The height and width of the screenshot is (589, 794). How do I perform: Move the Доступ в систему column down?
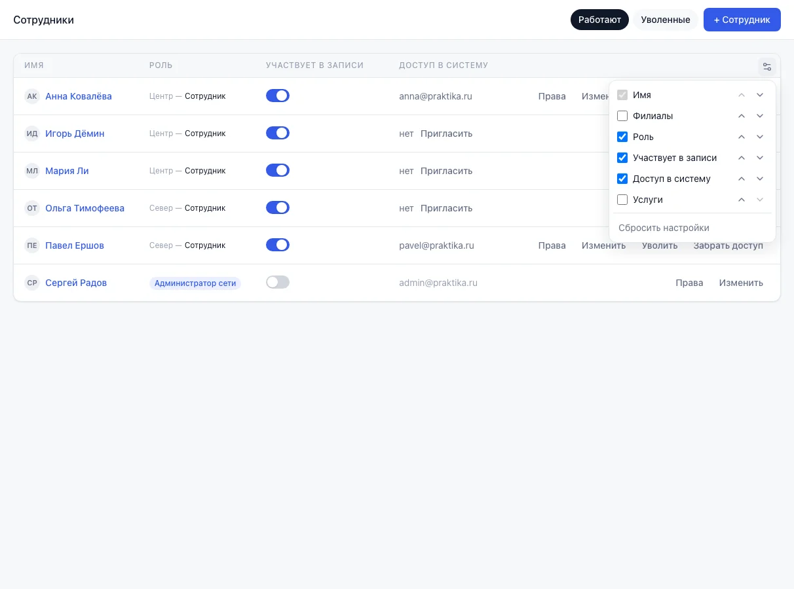click(x=760, y=179)
